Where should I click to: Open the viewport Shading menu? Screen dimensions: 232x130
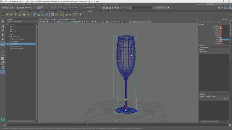(47, 19)
